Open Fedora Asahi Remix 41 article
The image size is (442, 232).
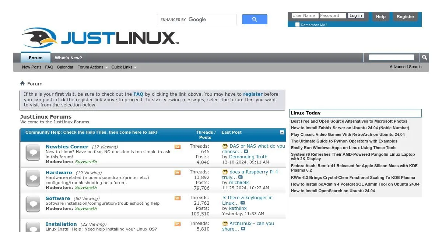pyautogui.click(x=354, y=168)
